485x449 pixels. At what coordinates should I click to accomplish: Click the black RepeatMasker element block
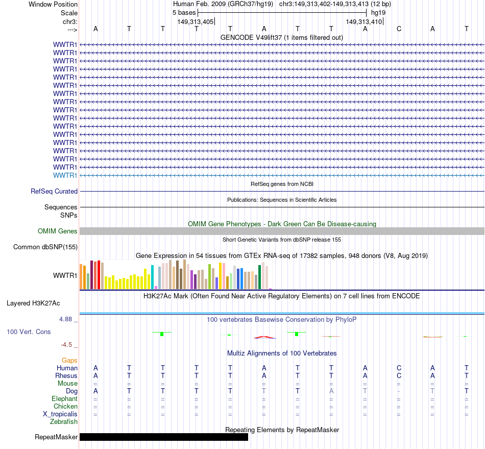pos(164,437)
